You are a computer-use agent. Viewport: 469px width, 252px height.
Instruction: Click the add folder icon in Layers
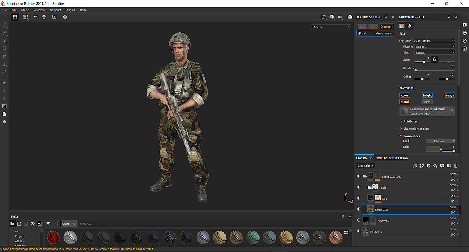[449, 166]
